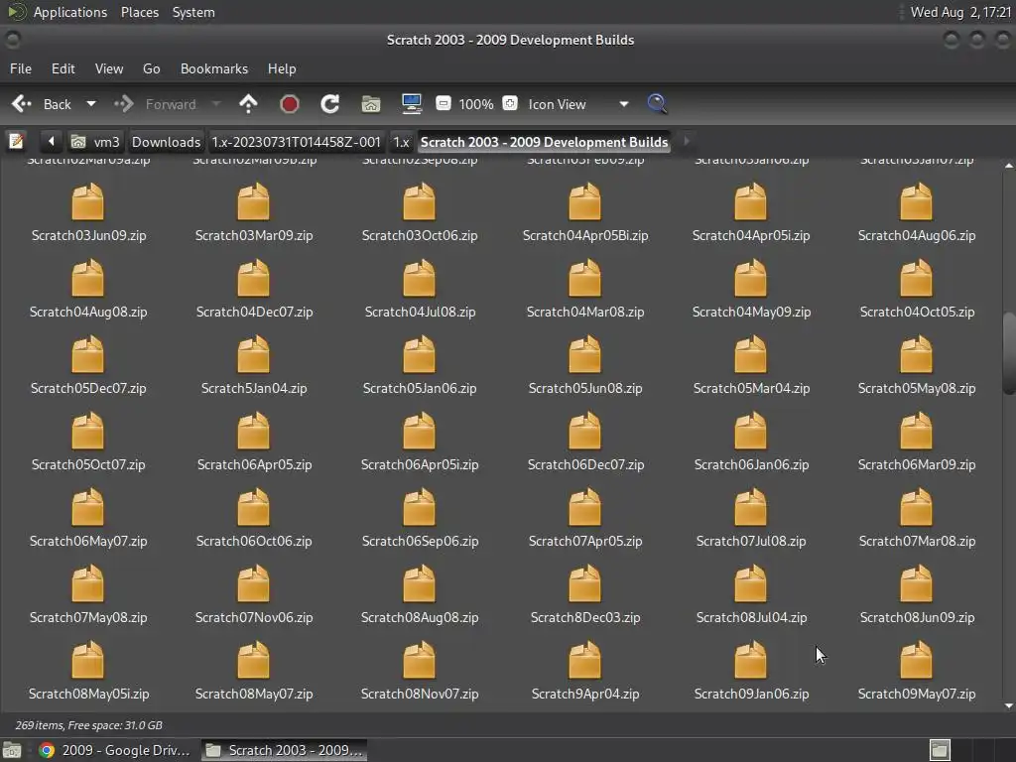This screenshot has height=762, width=1016.
Task: Open the Back history dropdown arrow
Action: (x=91, y=103)
